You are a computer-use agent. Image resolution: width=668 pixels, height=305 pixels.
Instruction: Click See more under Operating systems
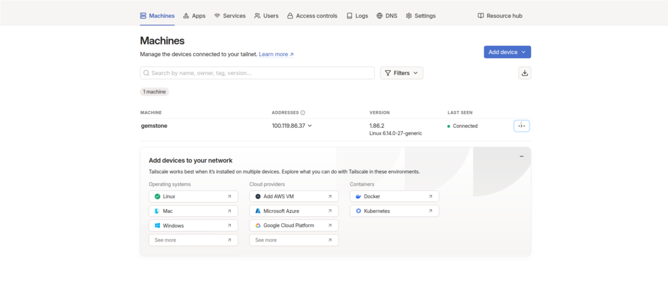(193, 240)
